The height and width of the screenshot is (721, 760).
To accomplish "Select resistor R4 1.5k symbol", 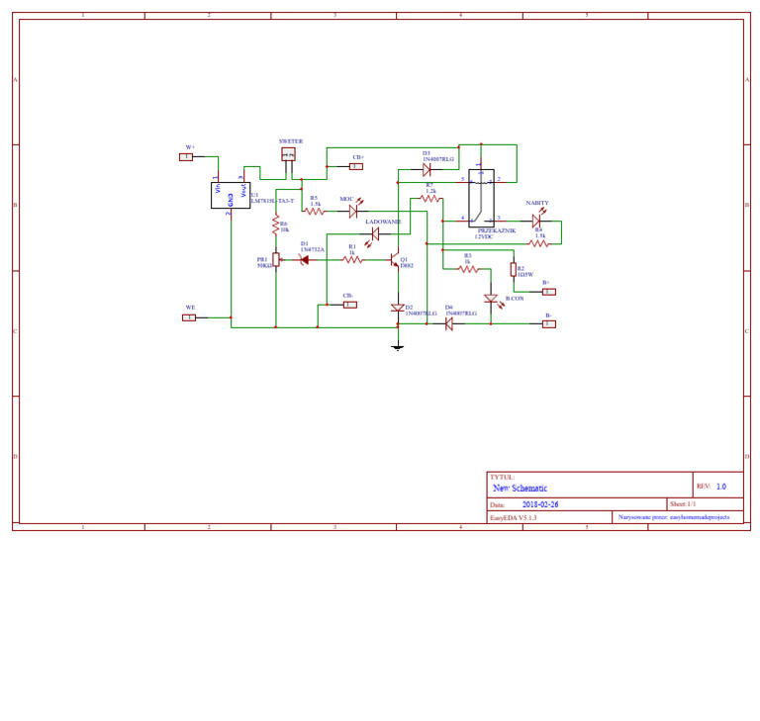I will (539, 243).
